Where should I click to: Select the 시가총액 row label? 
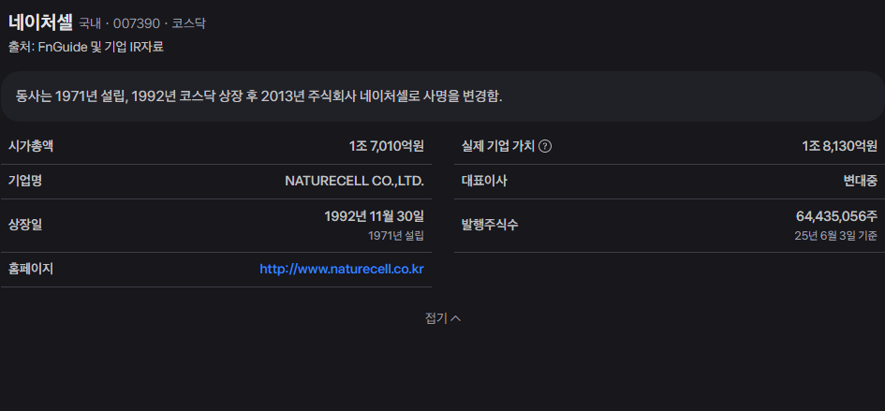[x=31, y=146]
